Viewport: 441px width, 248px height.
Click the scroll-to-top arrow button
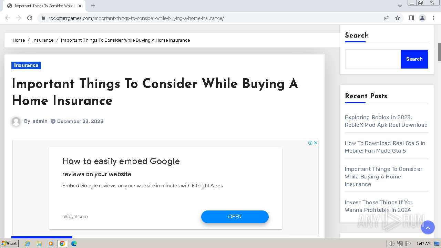tap(428, 227)
